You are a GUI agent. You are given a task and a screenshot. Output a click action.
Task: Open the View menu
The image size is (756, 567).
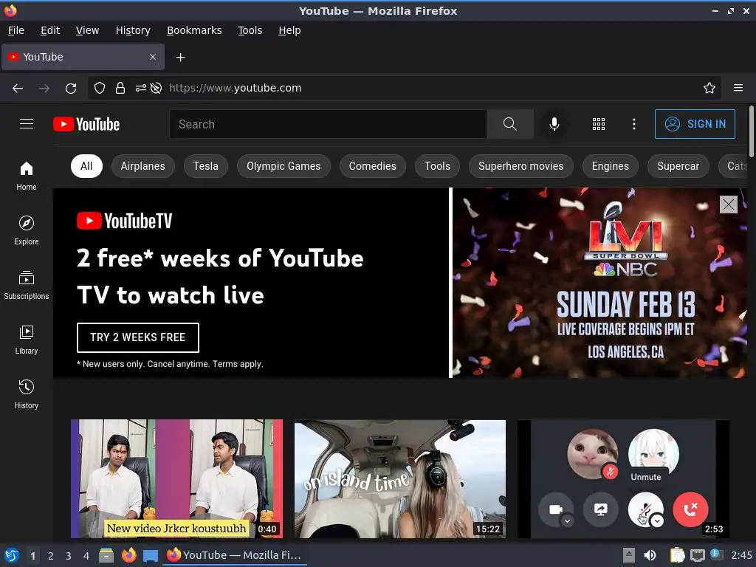click(87, 30)
